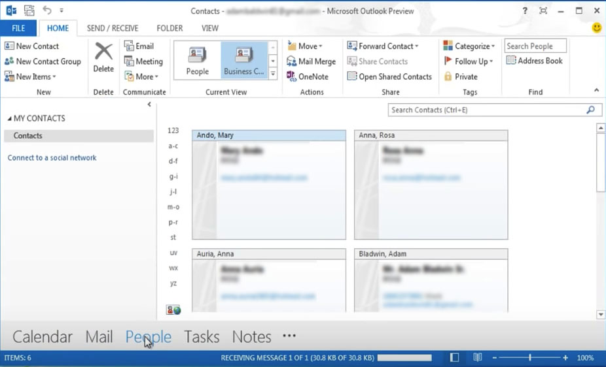
Task: Create a New Contact Group
Action: pos(43,61)
